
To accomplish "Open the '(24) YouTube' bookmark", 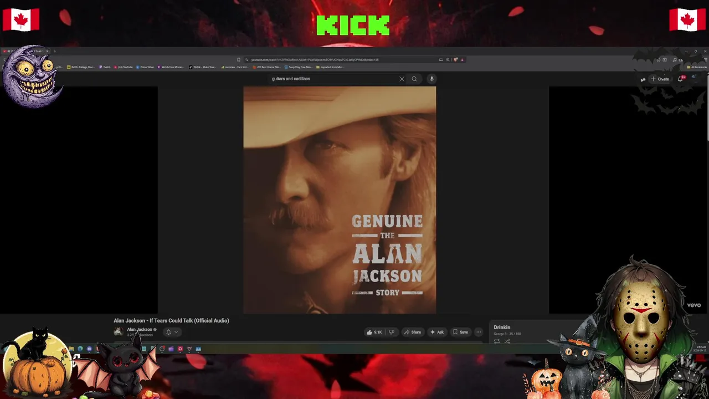I will click(x=123, y=67).
